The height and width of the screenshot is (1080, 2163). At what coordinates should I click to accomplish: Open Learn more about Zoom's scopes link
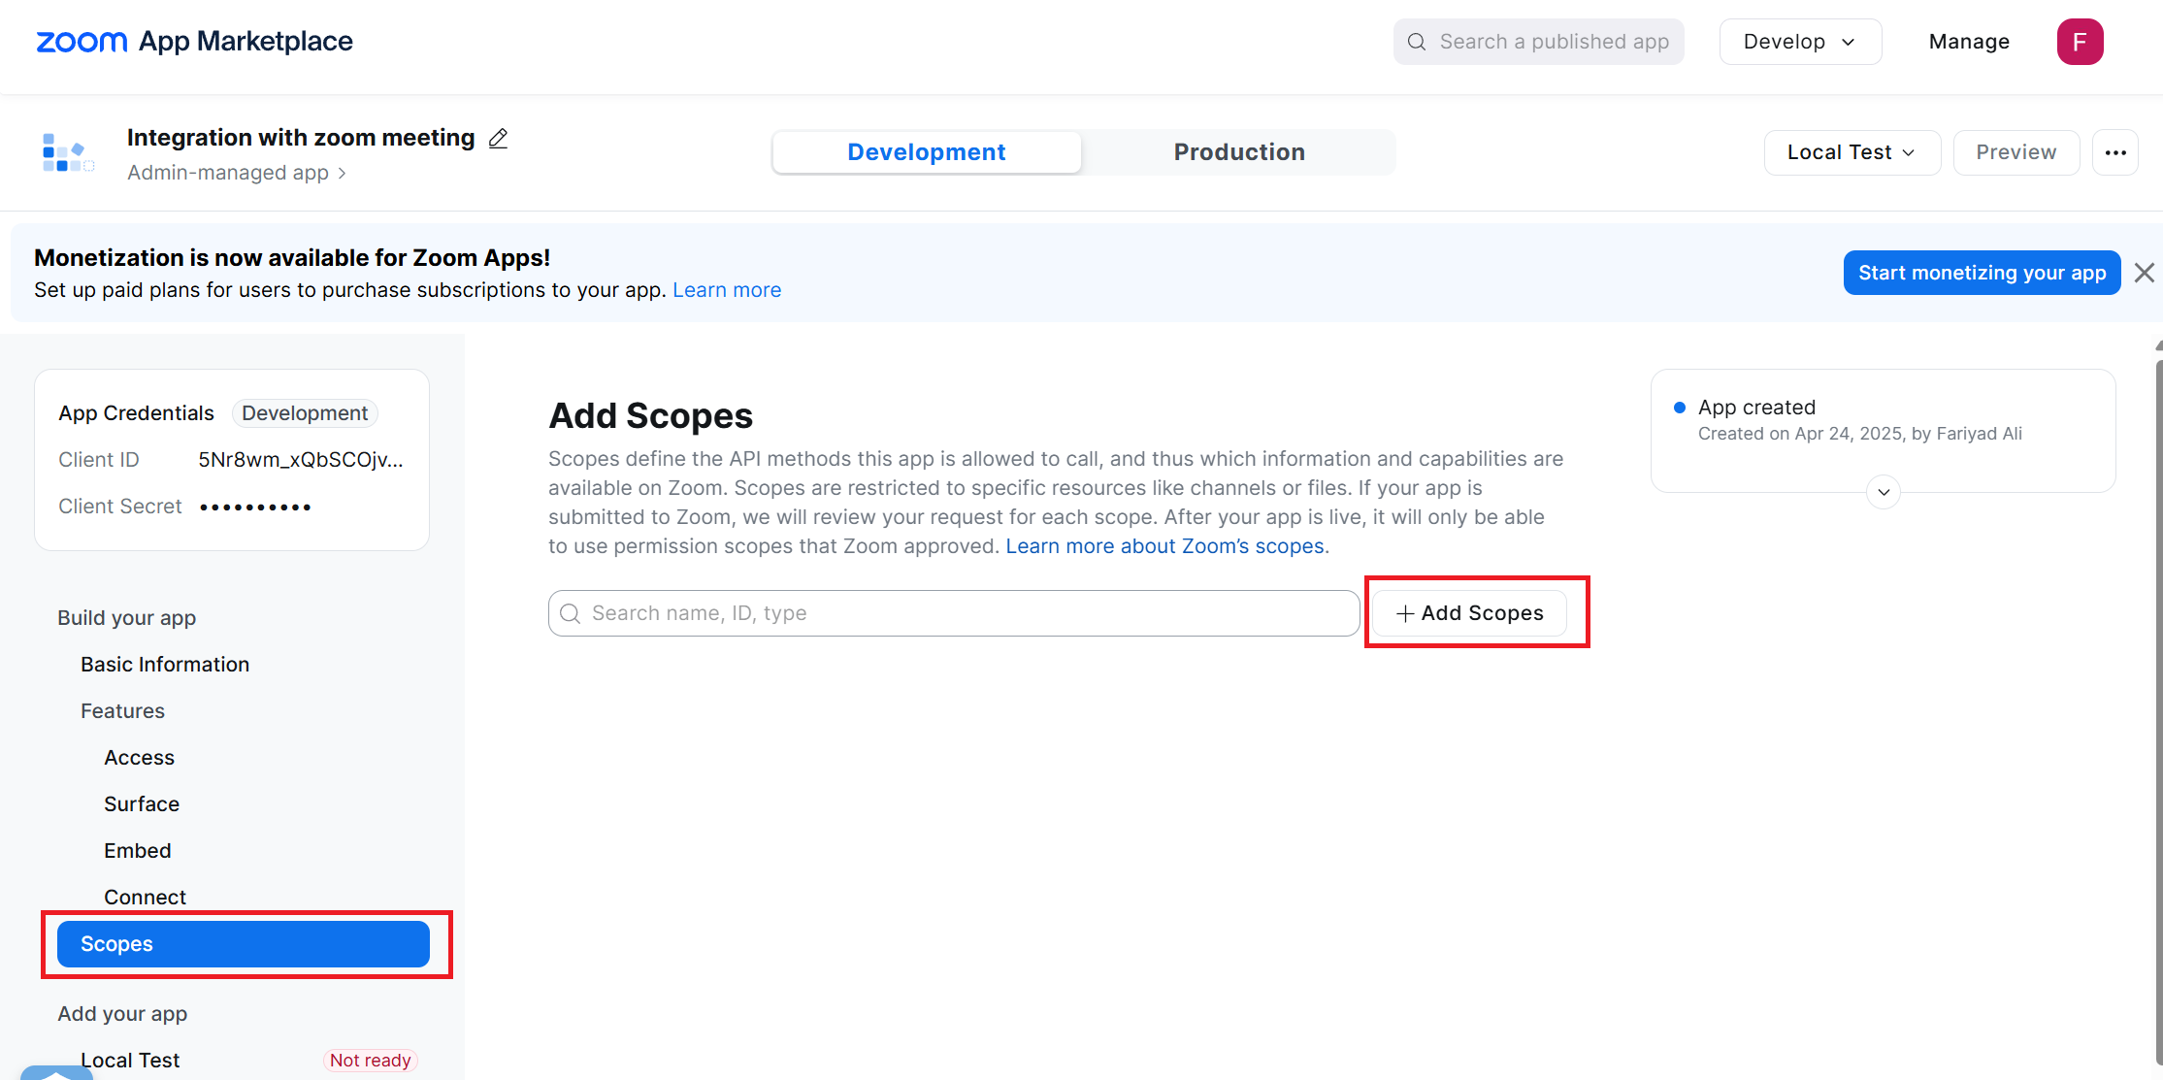coord(1164,546)
